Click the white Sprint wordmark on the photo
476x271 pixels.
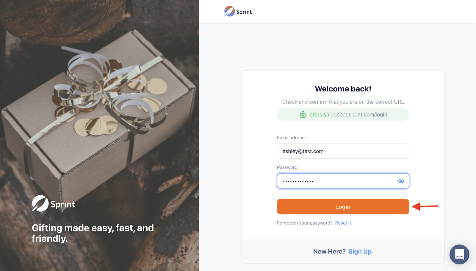tap(63, 205)
